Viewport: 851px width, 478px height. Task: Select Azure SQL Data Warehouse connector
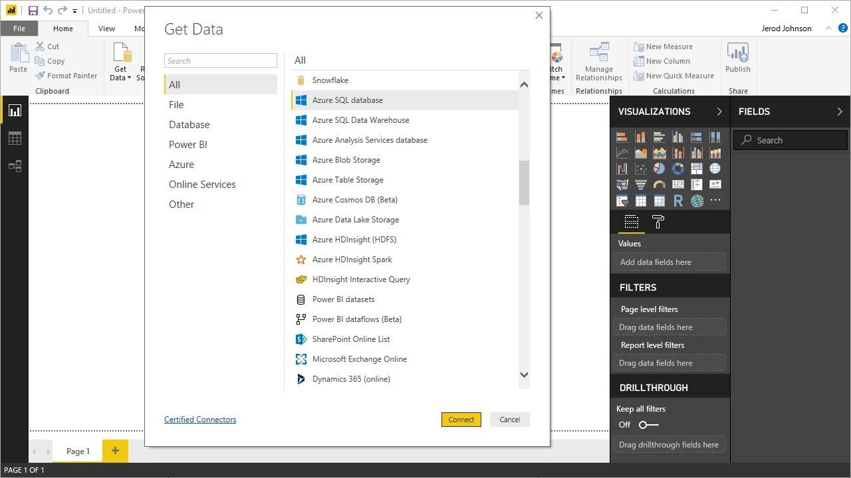(362, 119)
